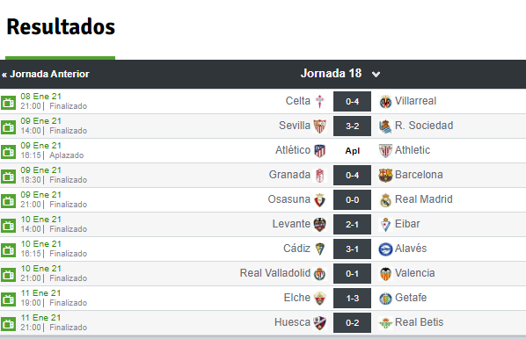526x339 pixels.
Task: Click the Real Valladolid team name
Action: (275, 273)
